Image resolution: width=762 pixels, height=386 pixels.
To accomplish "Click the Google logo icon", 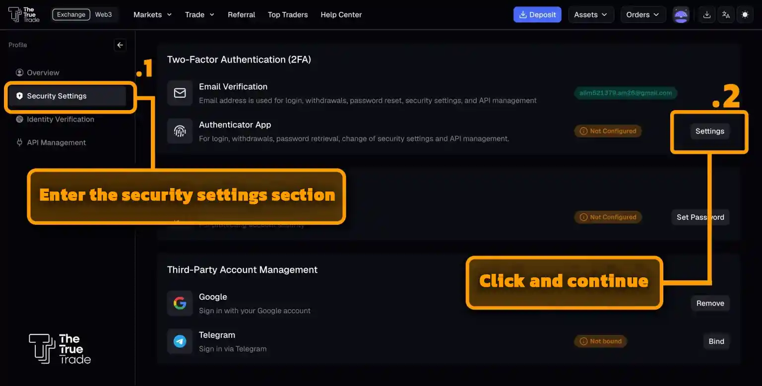I will 180,303.
